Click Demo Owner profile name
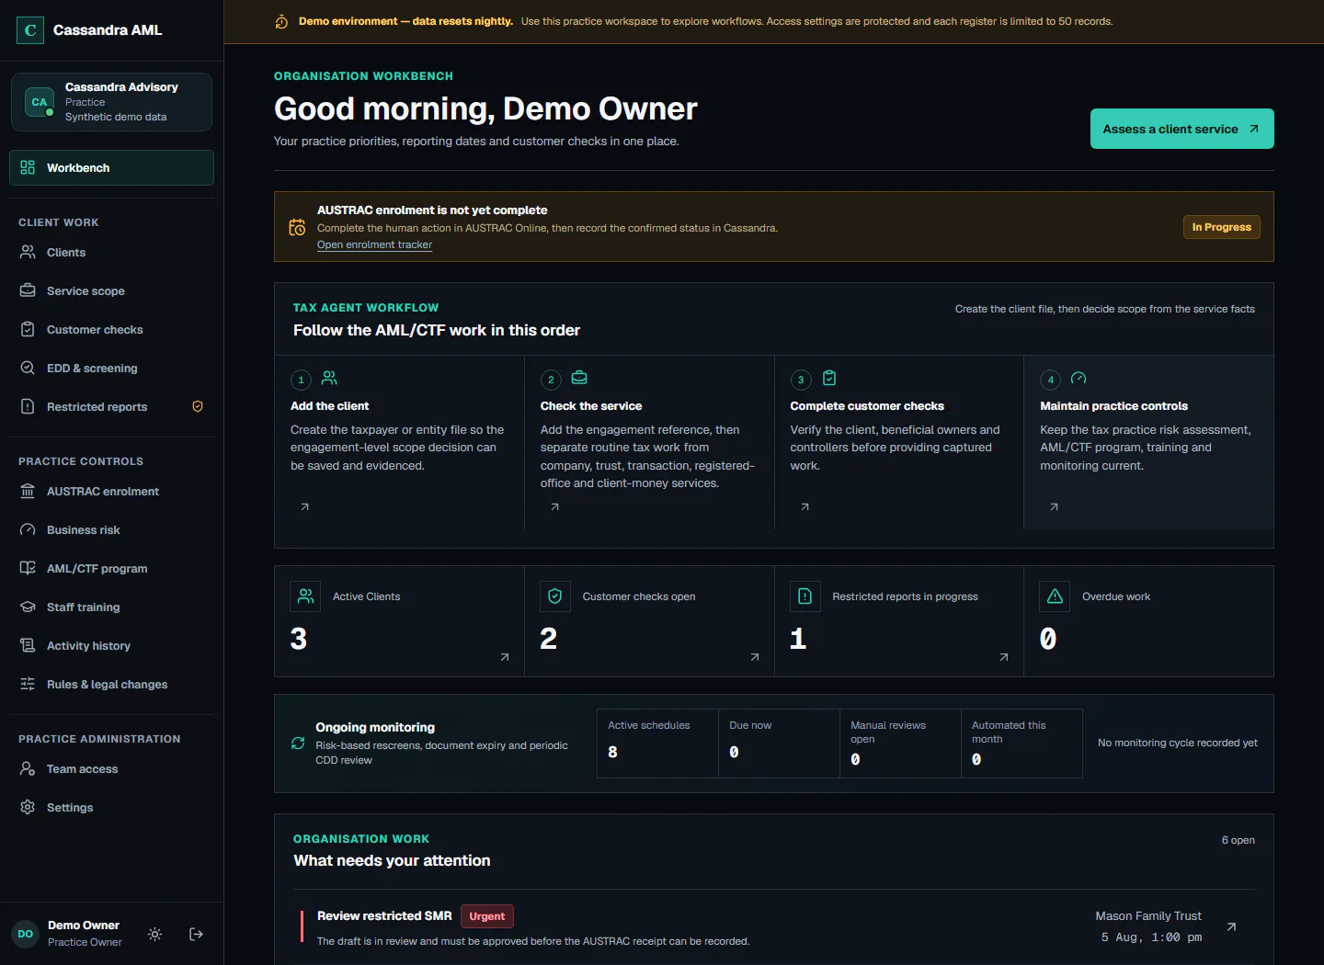 pos(84,925)
